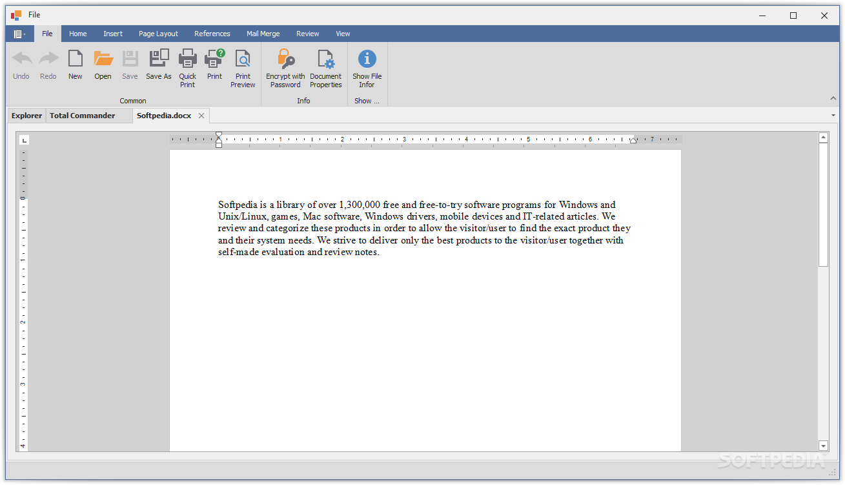
Task: Start Quick Print
Action: coord(188,68)
